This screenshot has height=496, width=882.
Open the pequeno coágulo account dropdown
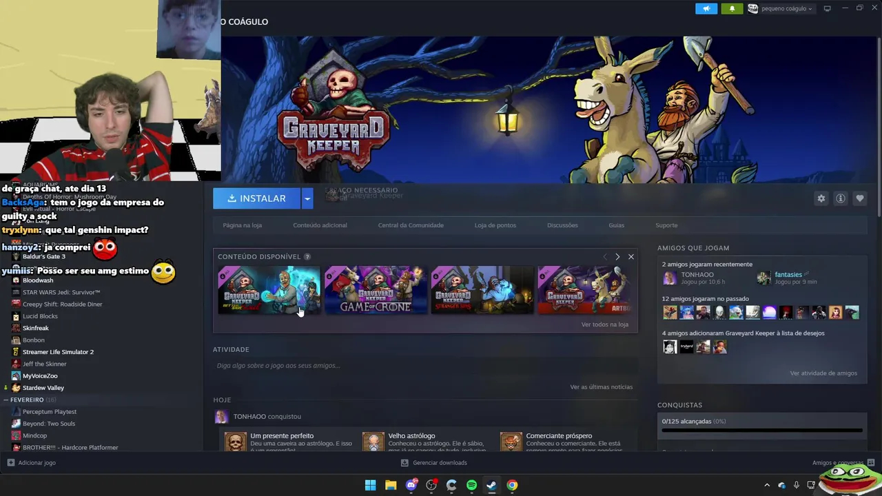(x=781, y=8)
